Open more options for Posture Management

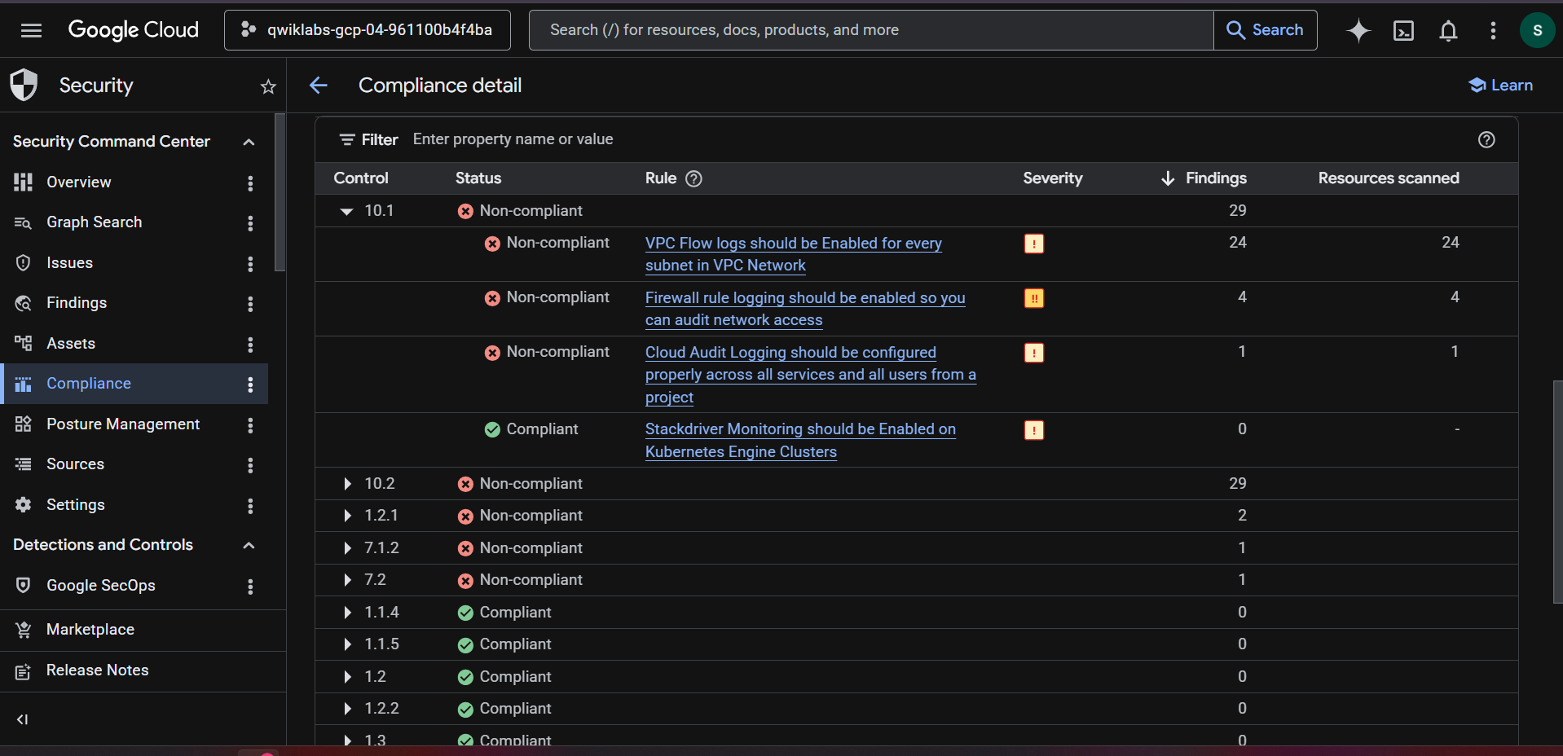(x=250, y=424)
